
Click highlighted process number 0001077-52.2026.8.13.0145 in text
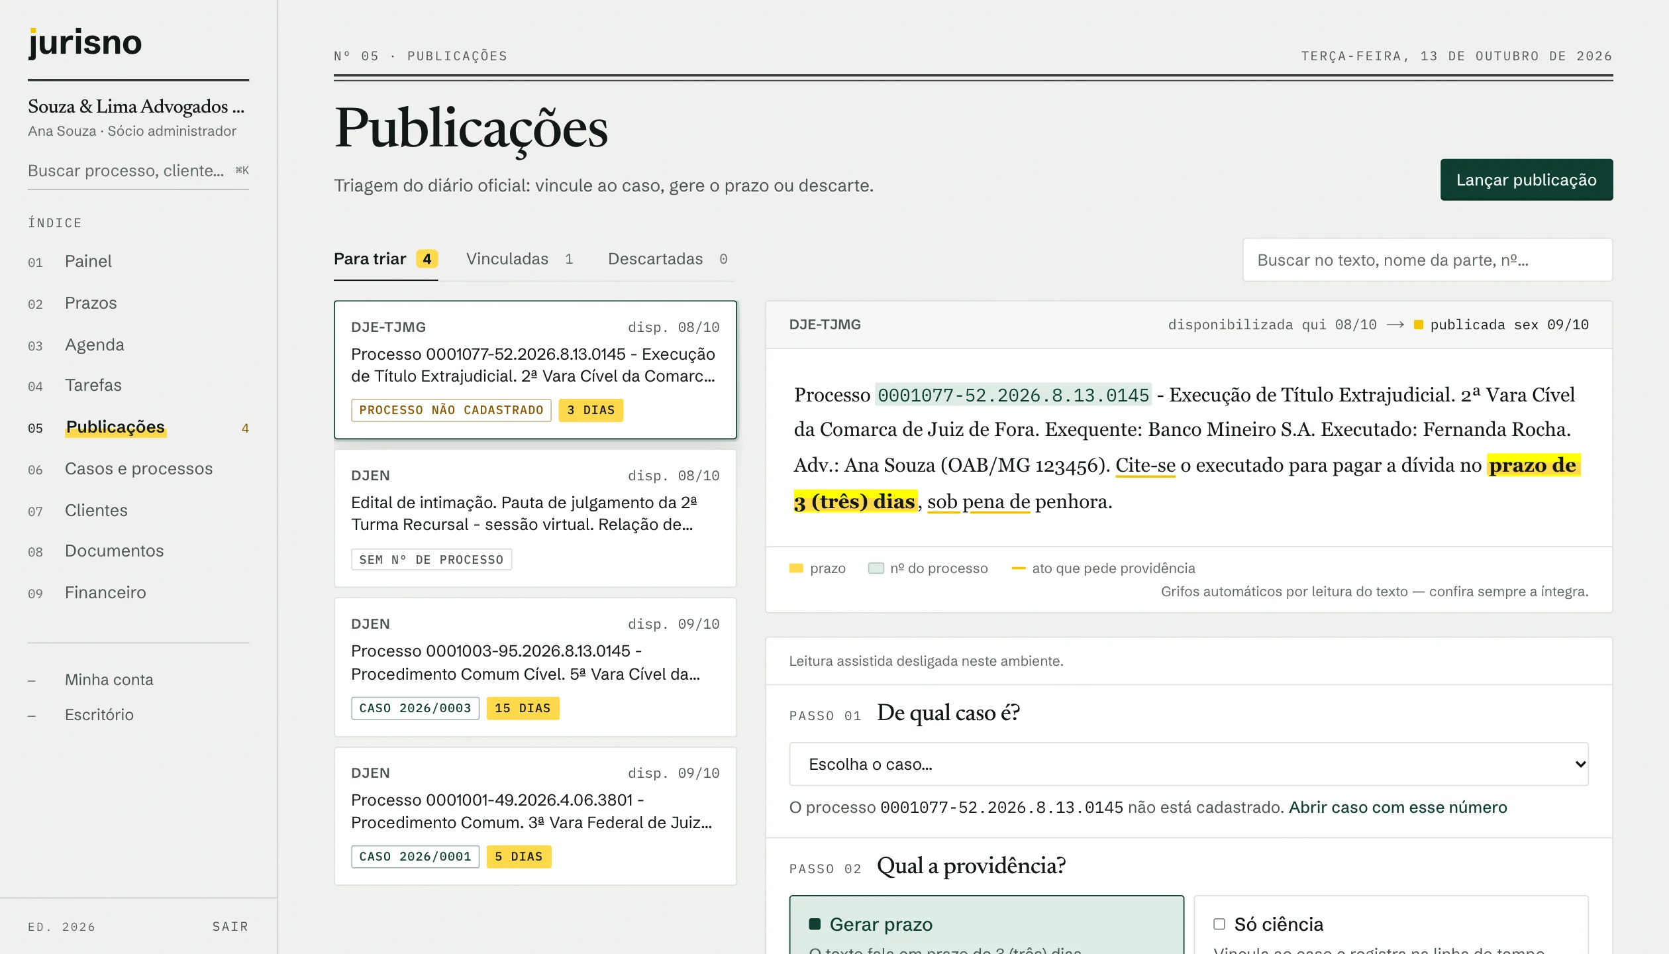[x=1013, y=396]
